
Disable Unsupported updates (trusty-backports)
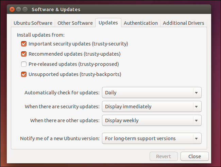coord(24,74)
